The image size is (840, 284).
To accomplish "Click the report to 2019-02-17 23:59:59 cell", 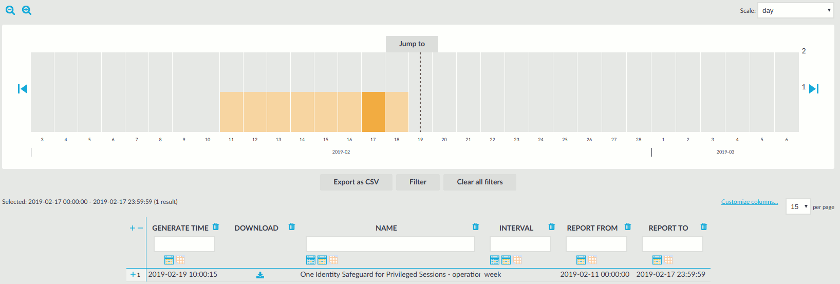I will (x=671, y=275).
